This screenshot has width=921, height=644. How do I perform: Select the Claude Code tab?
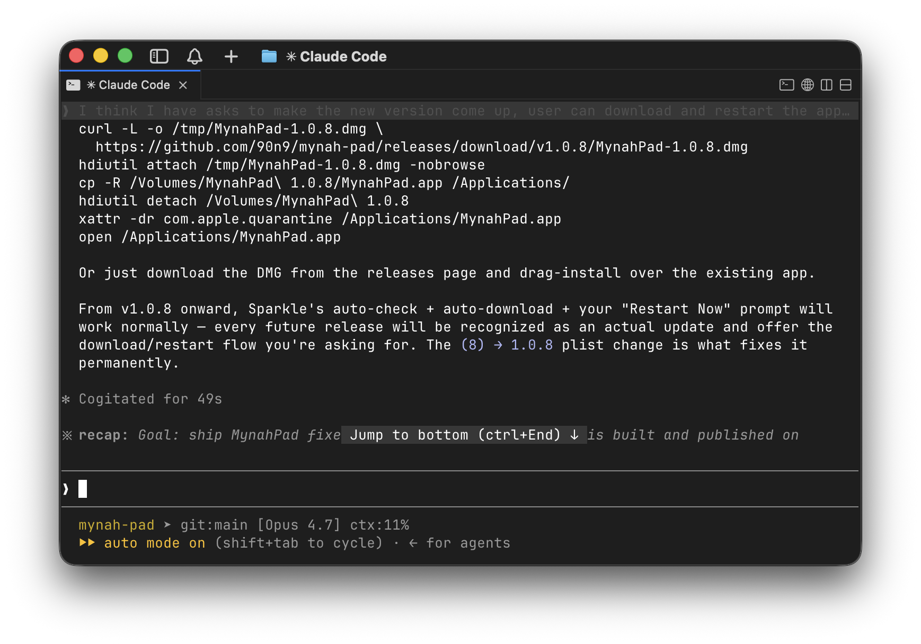point(130,85)
